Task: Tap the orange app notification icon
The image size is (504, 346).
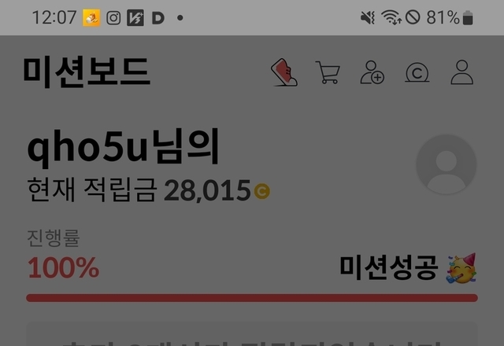Action: (91, 18)
